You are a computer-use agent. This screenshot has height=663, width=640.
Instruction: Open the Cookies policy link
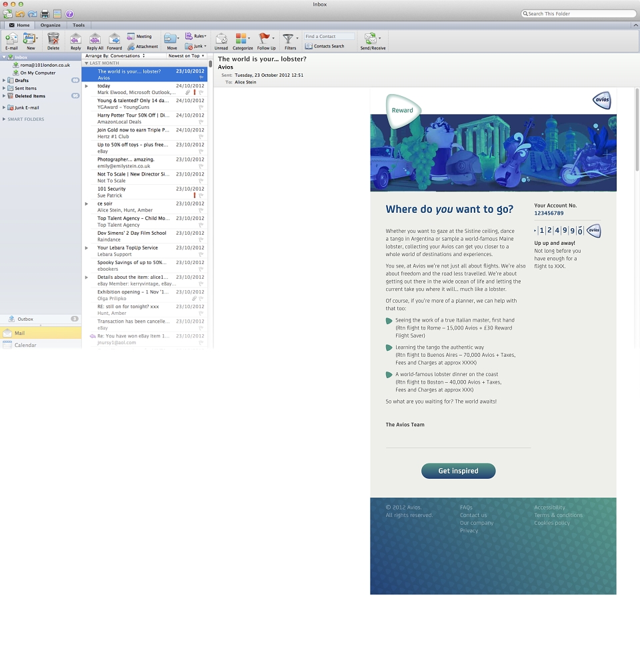pos(551,523)
